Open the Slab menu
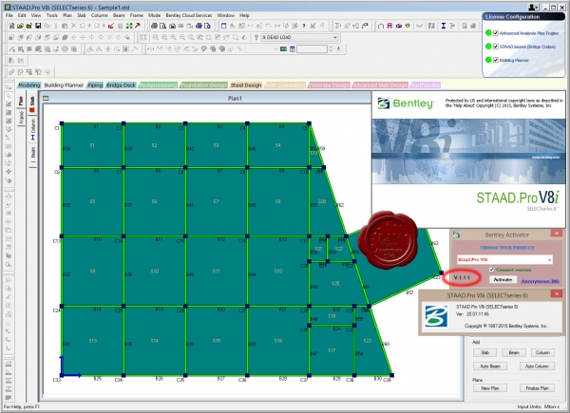Screen dimensions: 570x413 point(82,15)
